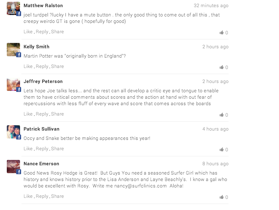Screen dimensions: 279x210
Task: Reply to Patrick Sullivan's comment
Action: pyautogui.click(x=42, y=148)
